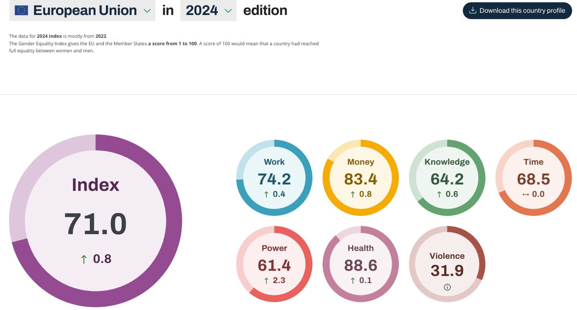Open the Money domain score circle
Image resolution: width=577 pixels, height=310 pixels.
[361, 178]
